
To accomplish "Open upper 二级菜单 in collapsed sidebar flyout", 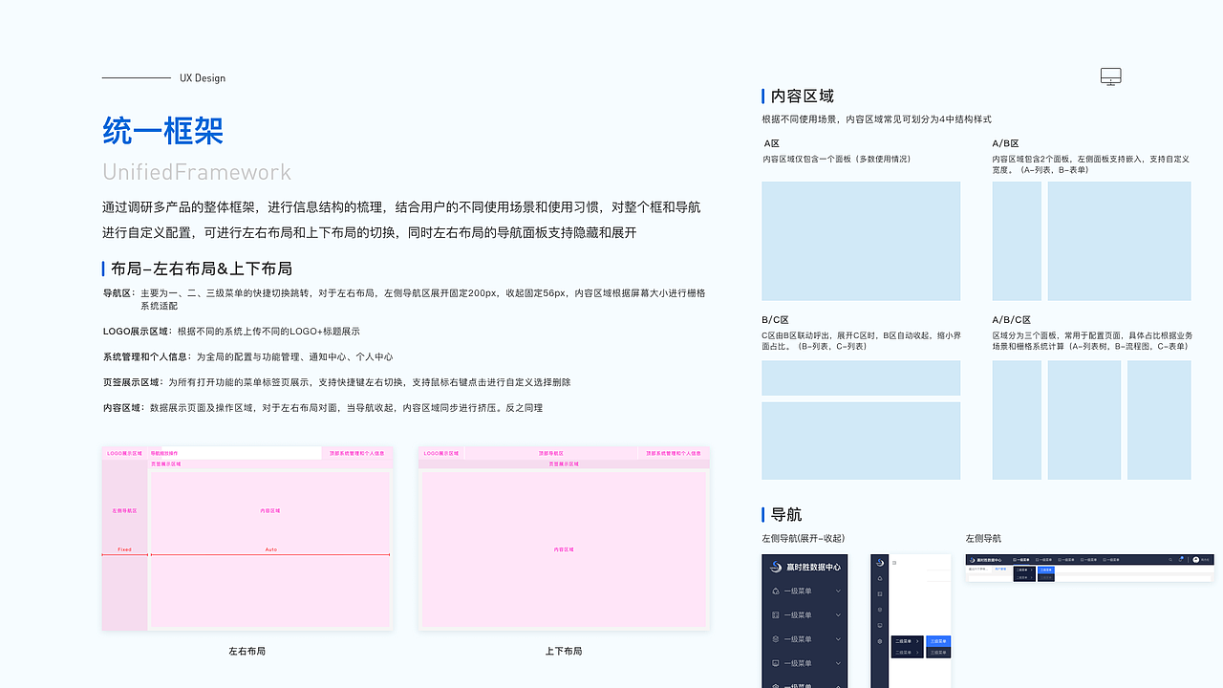I will (x=907, y=641).
